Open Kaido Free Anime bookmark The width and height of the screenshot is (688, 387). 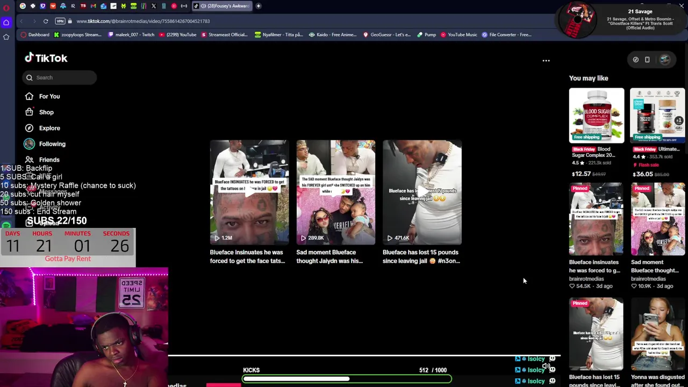point(333,34)
